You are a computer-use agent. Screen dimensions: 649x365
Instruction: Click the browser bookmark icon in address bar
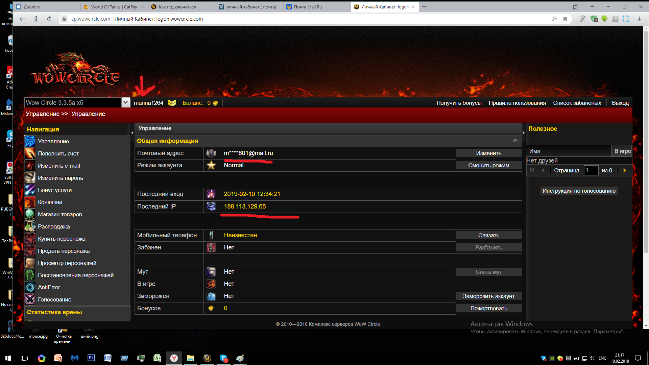[x=565, y=19]
